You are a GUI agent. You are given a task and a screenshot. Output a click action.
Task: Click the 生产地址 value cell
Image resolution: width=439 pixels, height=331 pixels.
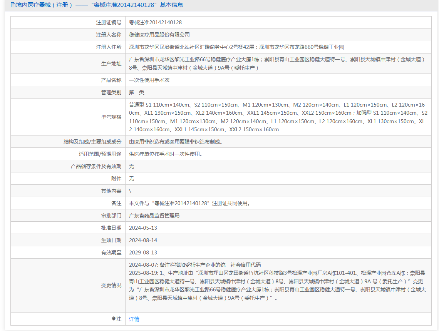pyautogui.click(x=277, y=64)
